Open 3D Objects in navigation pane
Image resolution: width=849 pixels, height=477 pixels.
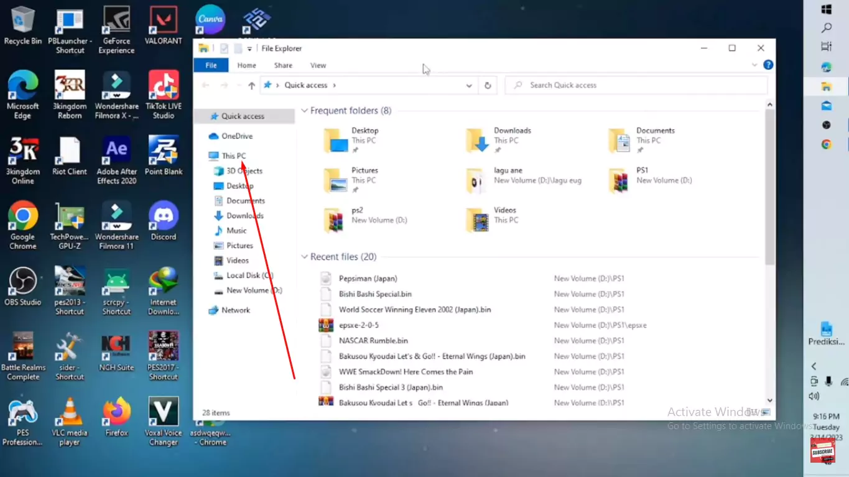coord(244,171)
